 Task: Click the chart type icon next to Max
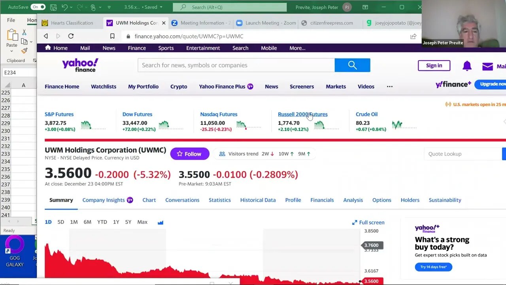click(160, 222)
